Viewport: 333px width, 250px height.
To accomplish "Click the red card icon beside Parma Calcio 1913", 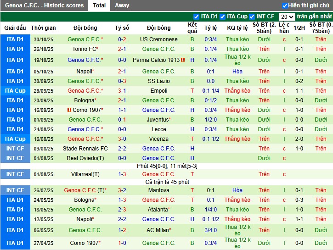I will [183, 60].
